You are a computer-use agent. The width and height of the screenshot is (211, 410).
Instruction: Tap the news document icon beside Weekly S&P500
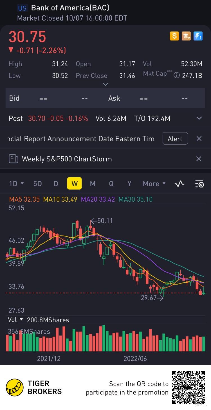[13, 159]
